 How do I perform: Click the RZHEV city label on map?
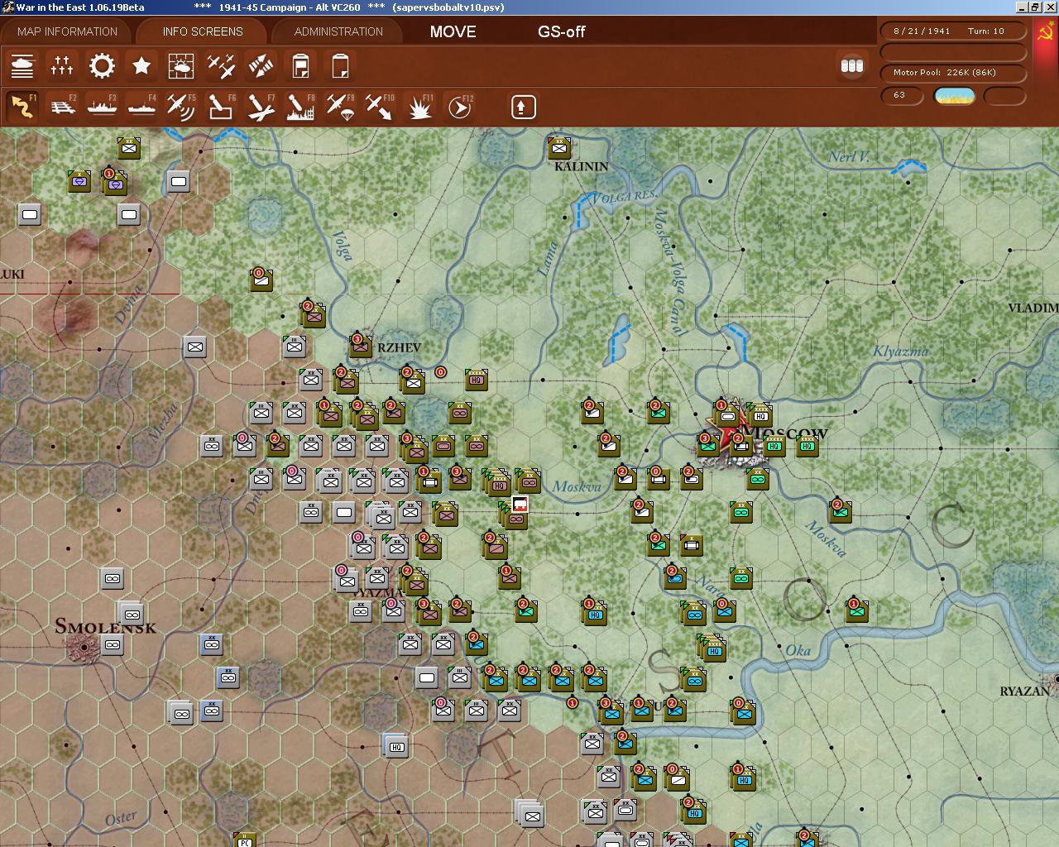pos(399,347)
